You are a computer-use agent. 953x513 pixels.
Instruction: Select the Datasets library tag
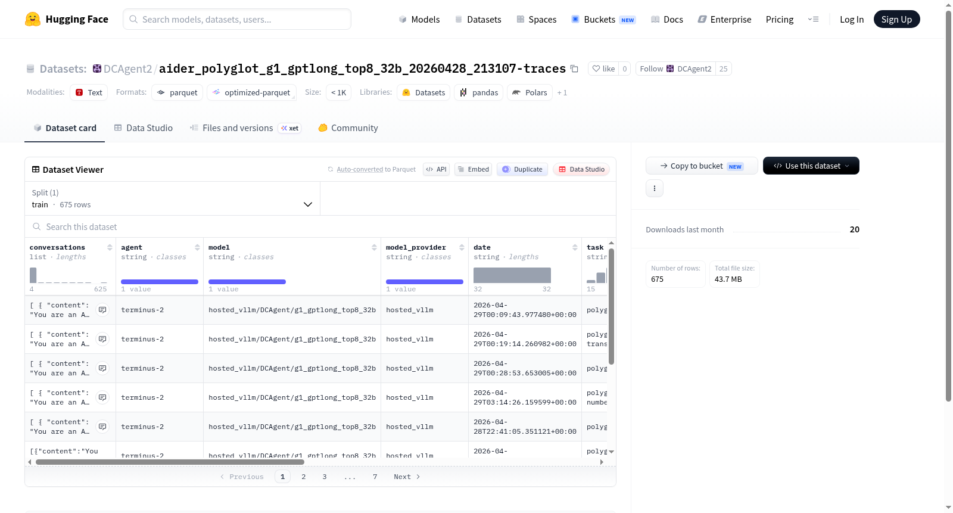click(x=423, y=92)
